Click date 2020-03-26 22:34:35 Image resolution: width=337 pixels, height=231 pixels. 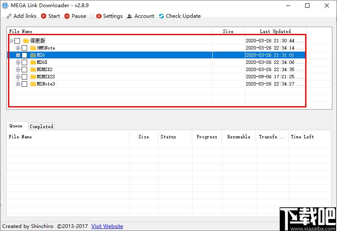pyautogui.click(x=270, y=69)
